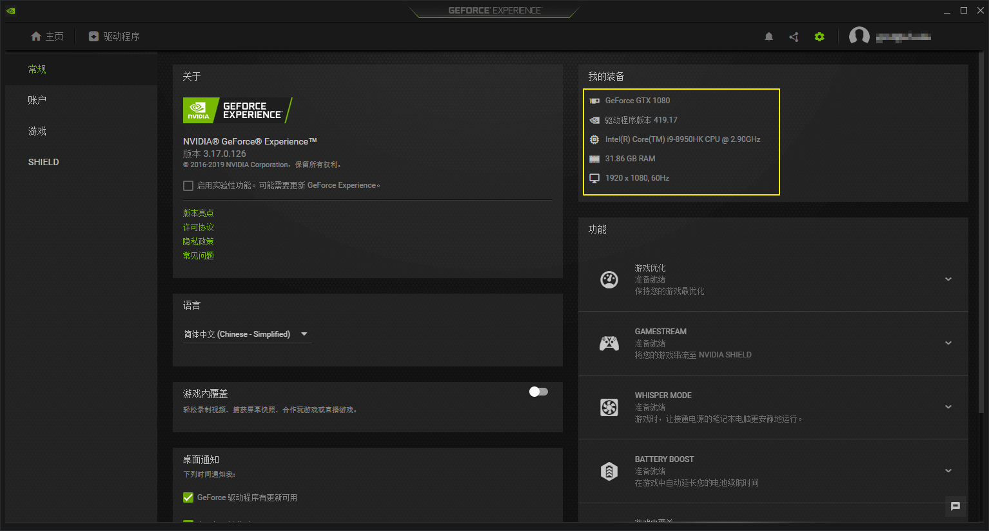The image size is (989, 531).
Task: Click the 驱动程序版本 419.17 text
Action: tap(641, 120)
